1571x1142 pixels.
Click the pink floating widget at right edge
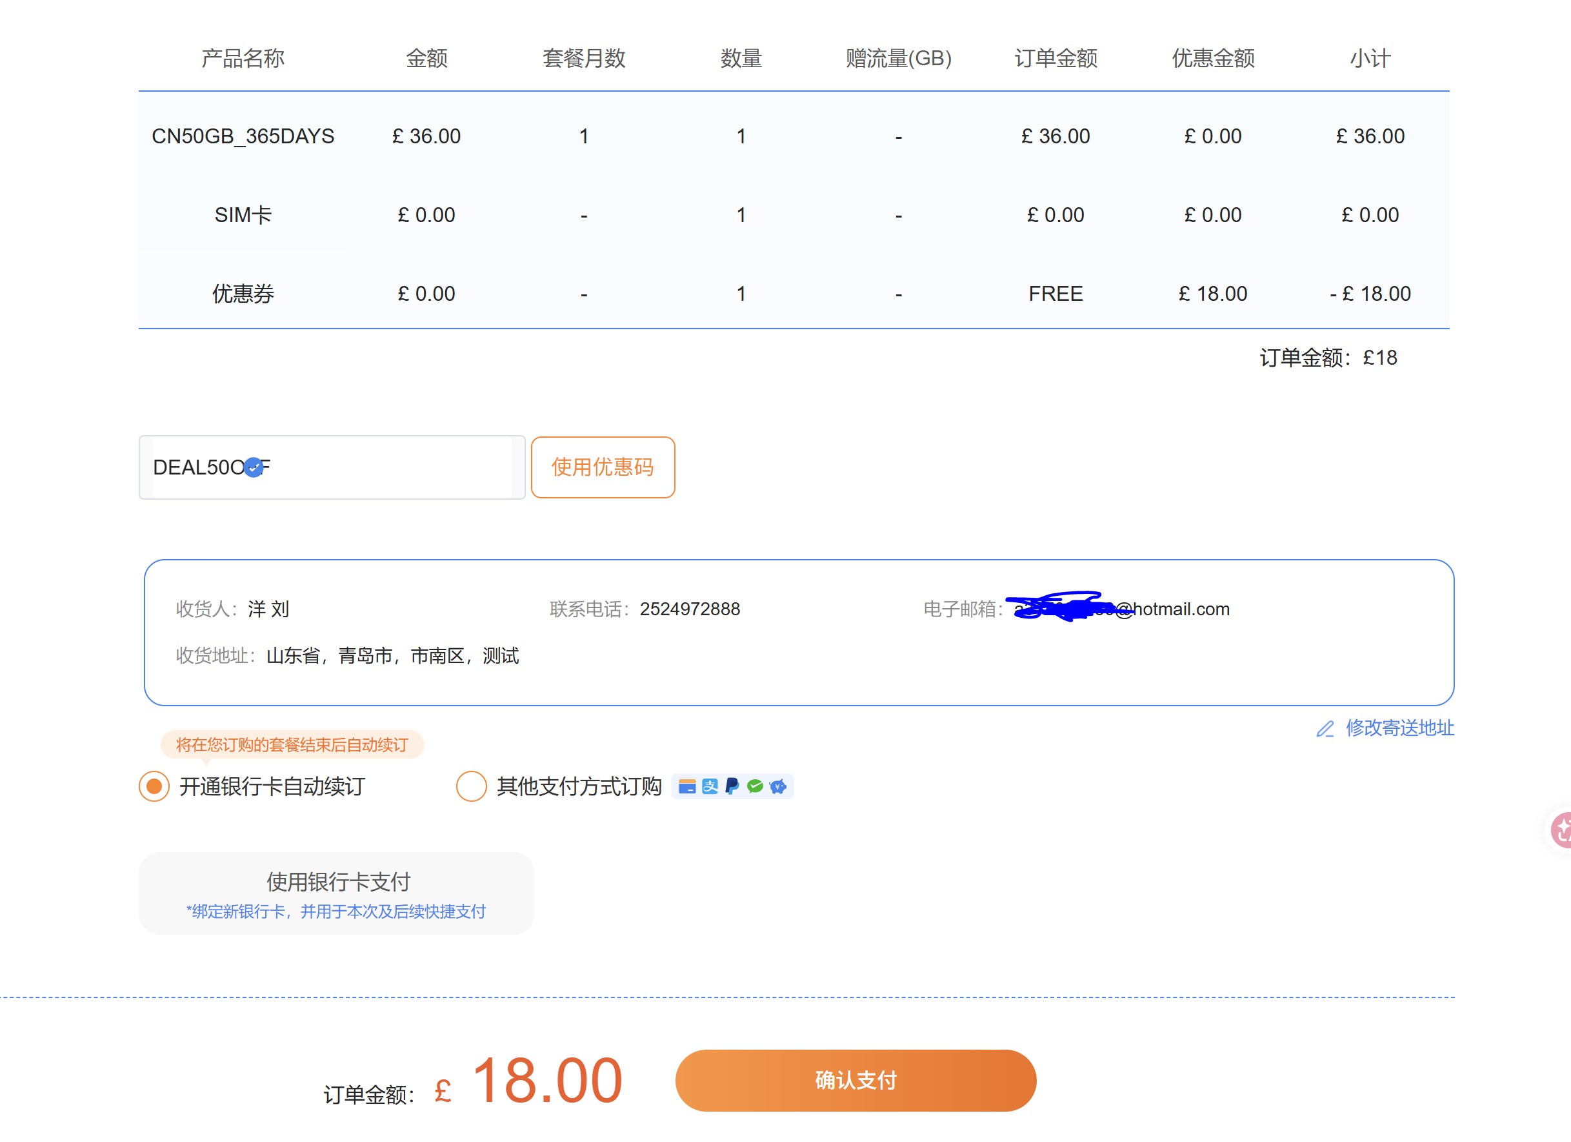pos(1561,830)
